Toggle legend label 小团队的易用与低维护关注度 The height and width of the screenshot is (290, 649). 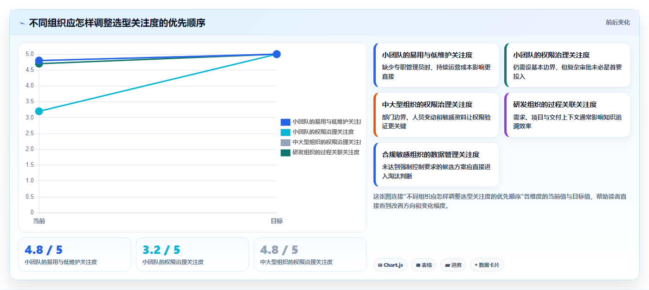click(x=327, y=122)
